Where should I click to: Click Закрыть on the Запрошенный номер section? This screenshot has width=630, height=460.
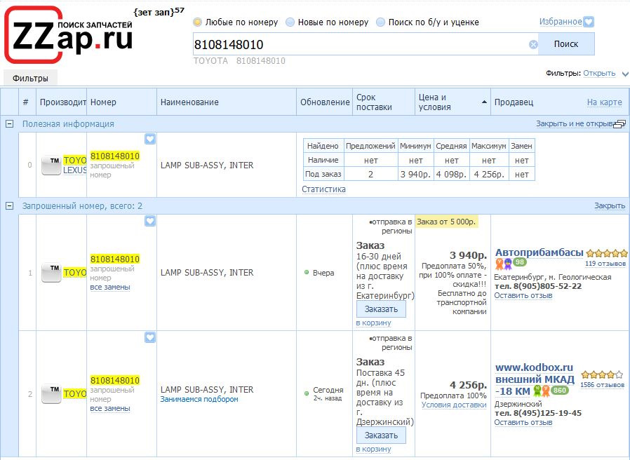click(x=610, y=205)
